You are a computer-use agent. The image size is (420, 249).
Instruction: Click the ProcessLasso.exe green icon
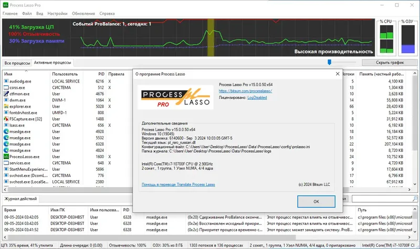click(6, 157)
